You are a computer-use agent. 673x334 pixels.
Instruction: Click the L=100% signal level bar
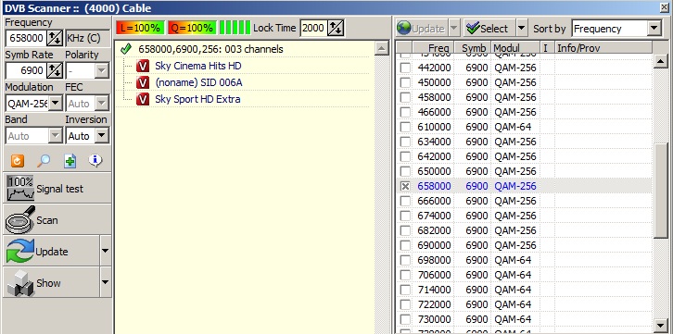pos(140,29)
